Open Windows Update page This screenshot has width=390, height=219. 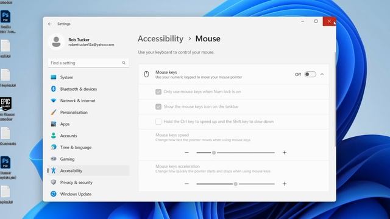[x=88, y=194]
